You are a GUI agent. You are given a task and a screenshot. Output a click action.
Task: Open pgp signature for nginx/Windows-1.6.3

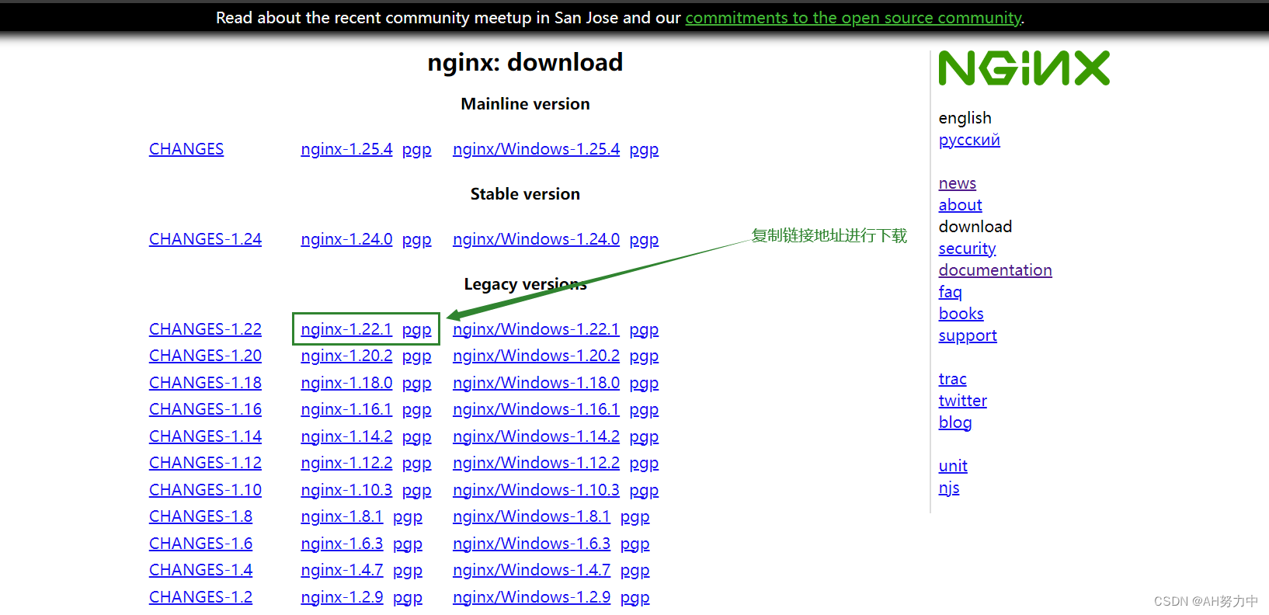coord(634,544)
